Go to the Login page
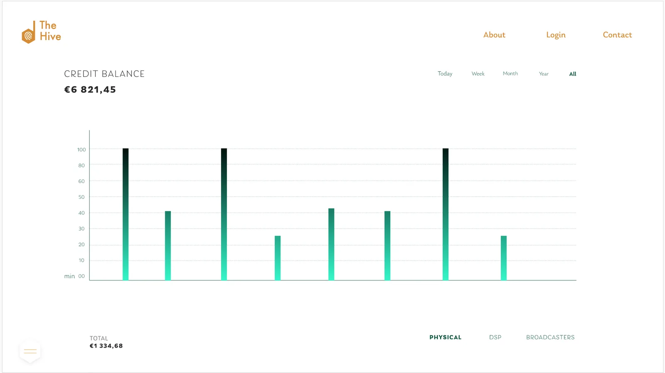 tap(556, 35)
